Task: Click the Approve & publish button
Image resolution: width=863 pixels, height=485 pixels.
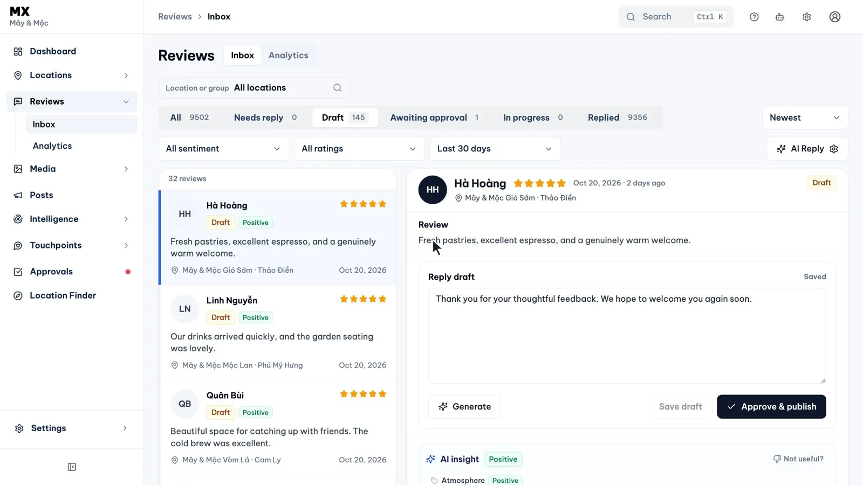Action: 771,406
